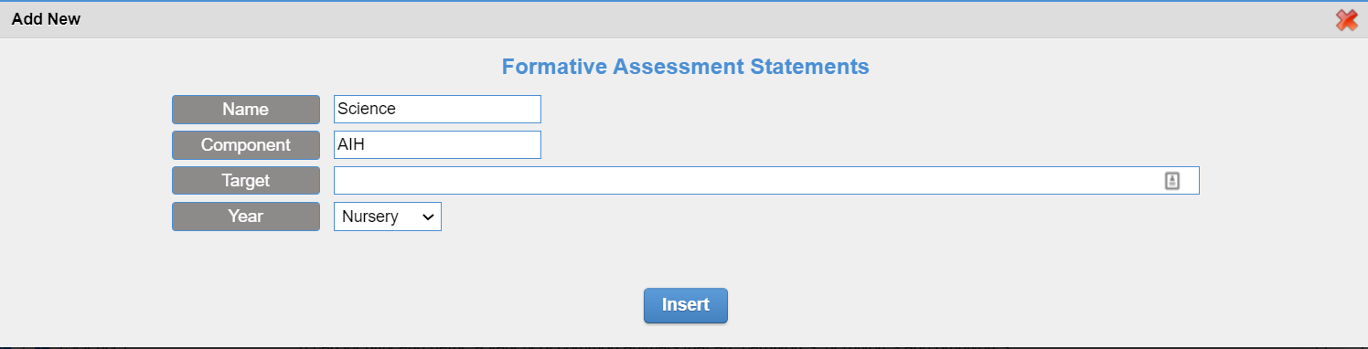
Task: Select the Nursery text in Year combo box
Action: point(370,217)
